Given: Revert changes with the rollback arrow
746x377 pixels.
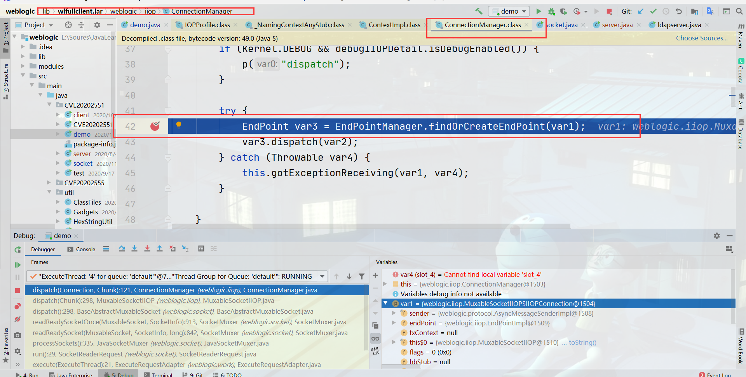Looking at the screenshot, I should [678, 11].
